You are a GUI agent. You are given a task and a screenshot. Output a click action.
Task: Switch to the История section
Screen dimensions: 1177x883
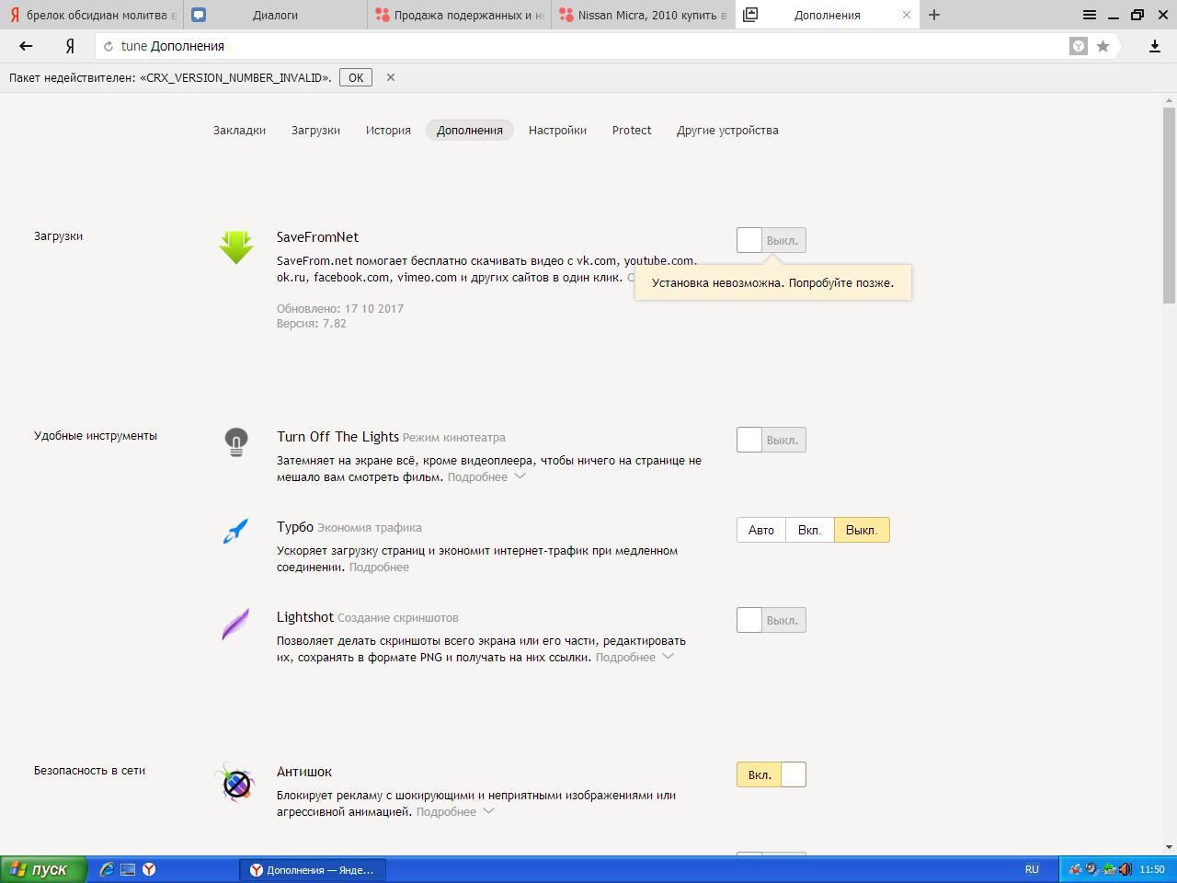point(388,130)
